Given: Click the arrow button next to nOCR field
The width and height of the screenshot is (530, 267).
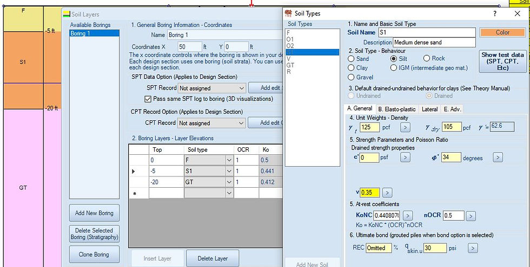Looking at the screenshot, I should pos(471,216).
